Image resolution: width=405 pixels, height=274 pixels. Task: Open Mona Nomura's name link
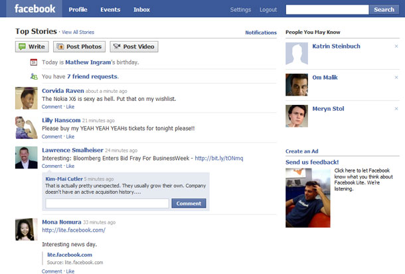coord(62,222)
